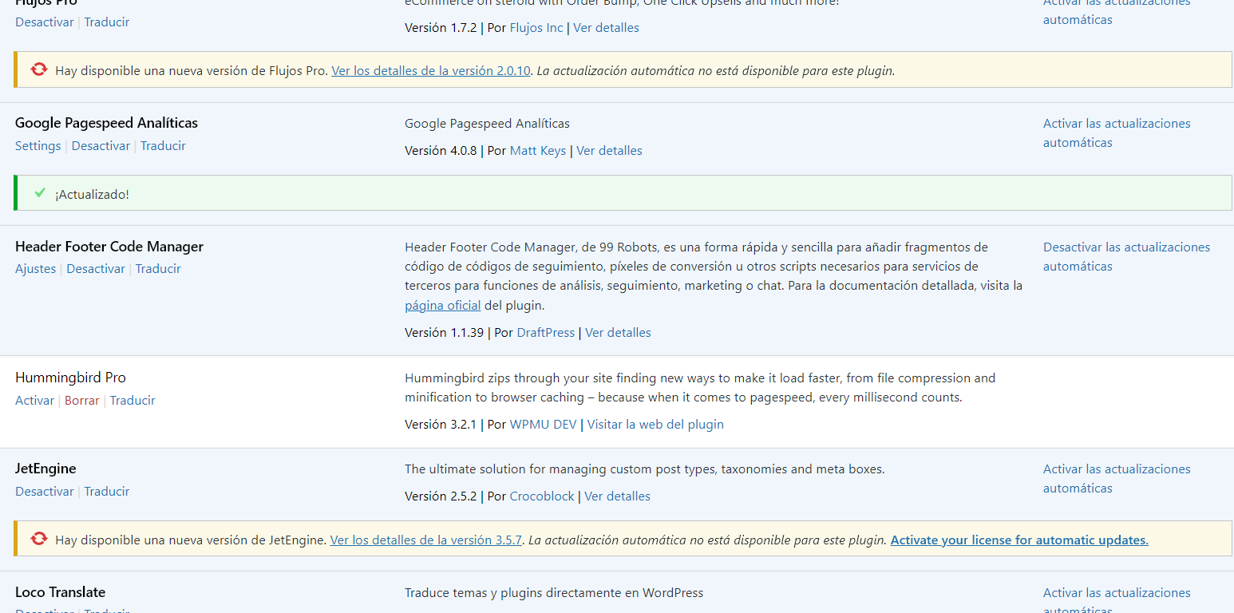Viewport: 1234px width, 613px height.
Task: Open the WPMU DEV author link
Action: [x=543, y=424]
